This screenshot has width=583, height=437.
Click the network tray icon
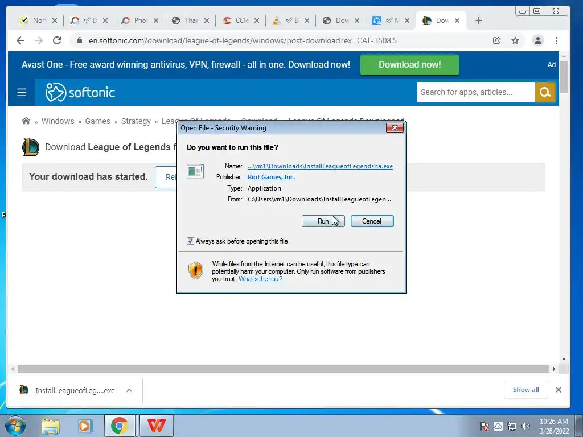(x=512, y=426)
